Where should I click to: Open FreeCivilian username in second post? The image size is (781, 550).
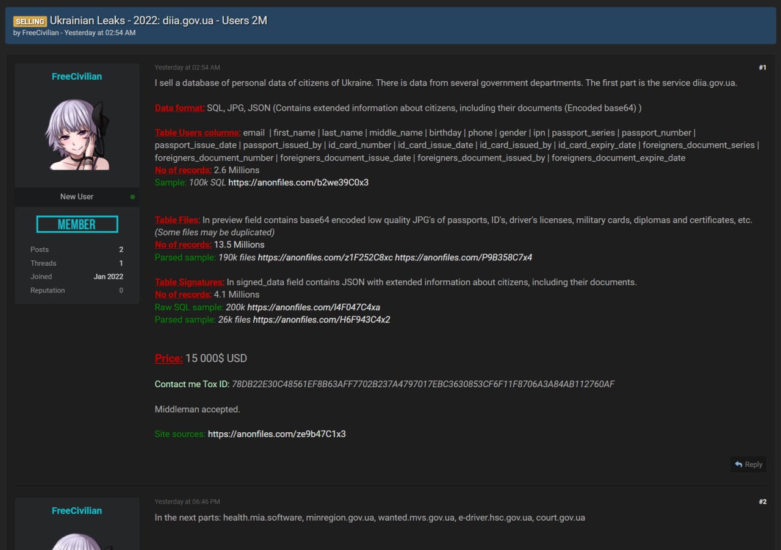[77, 510]
